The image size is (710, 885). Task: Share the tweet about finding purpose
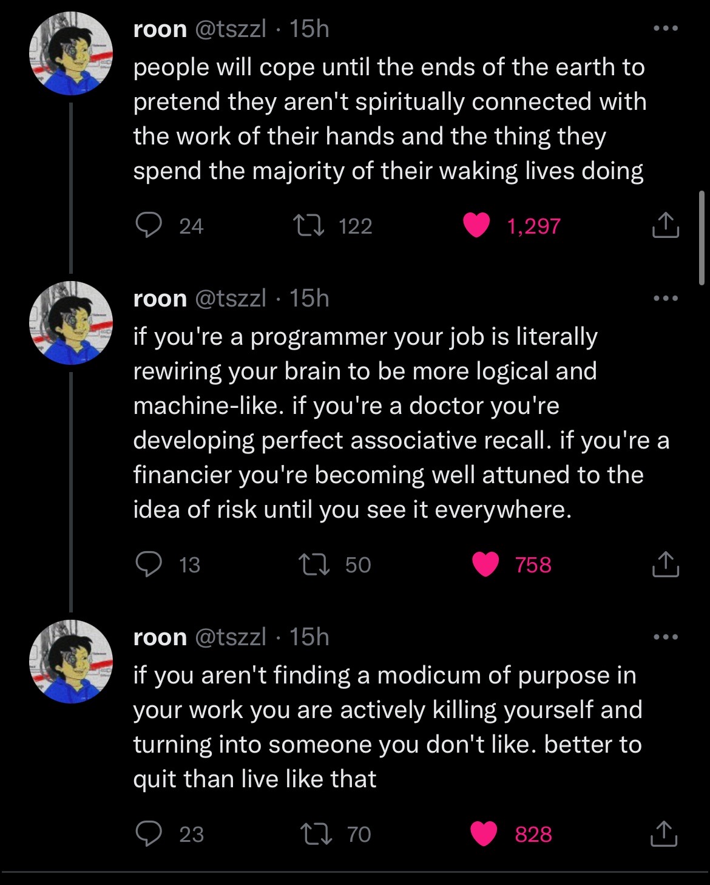665,833
